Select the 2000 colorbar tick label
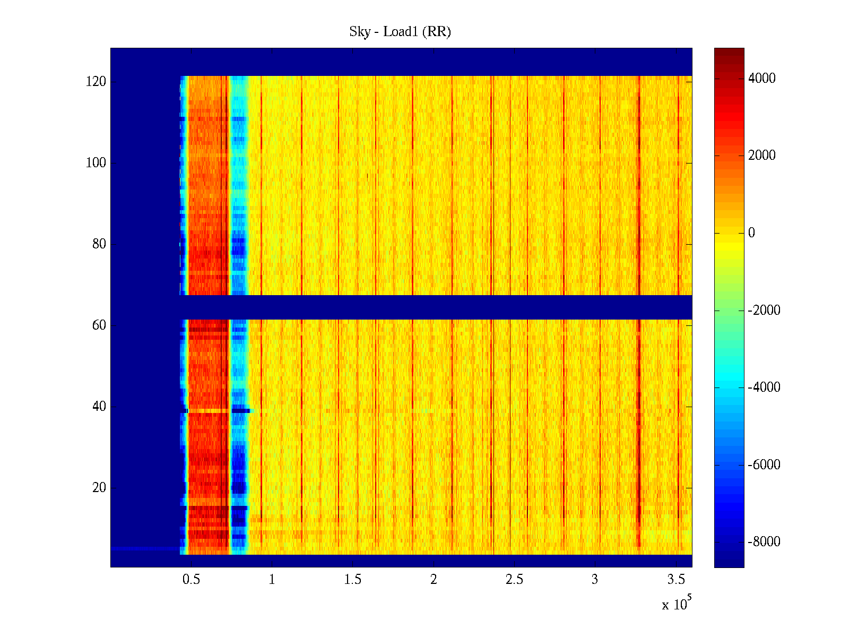849x637 pixels. pyautogui.click(x=761, y=156)
